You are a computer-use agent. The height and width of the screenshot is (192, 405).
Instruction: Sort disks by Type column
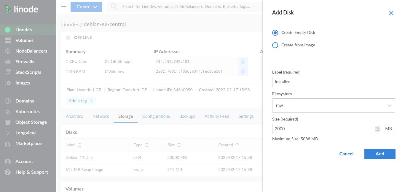click(x=141, y=145)
